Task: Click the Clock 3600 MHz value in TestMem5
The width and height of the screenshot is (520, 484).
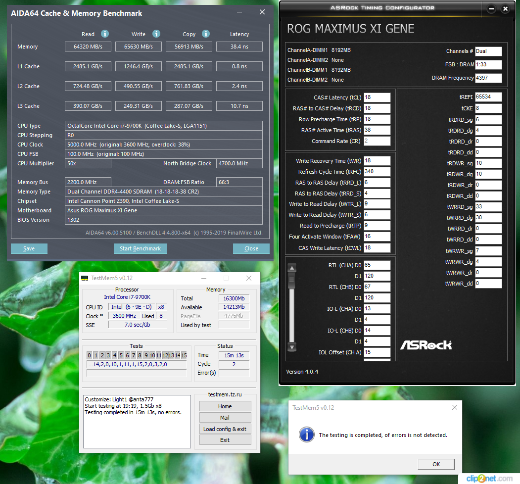Action: 124,316
